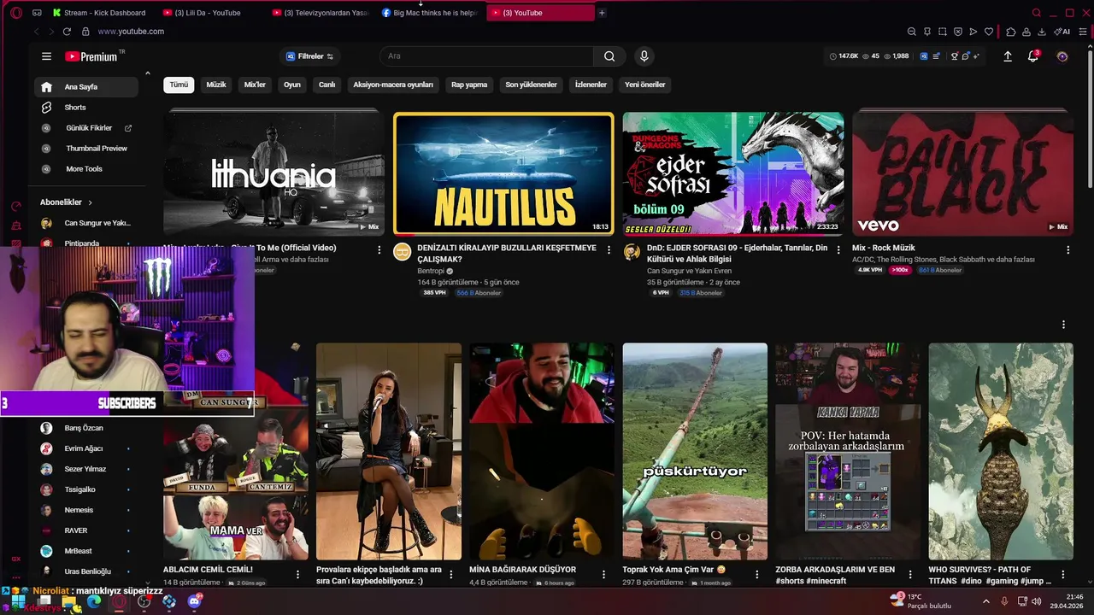Image resolution: width=1094 pixels, height=615 pixels.
Task: Open the Opera zoom-out search icon
Action: [911, 32]
